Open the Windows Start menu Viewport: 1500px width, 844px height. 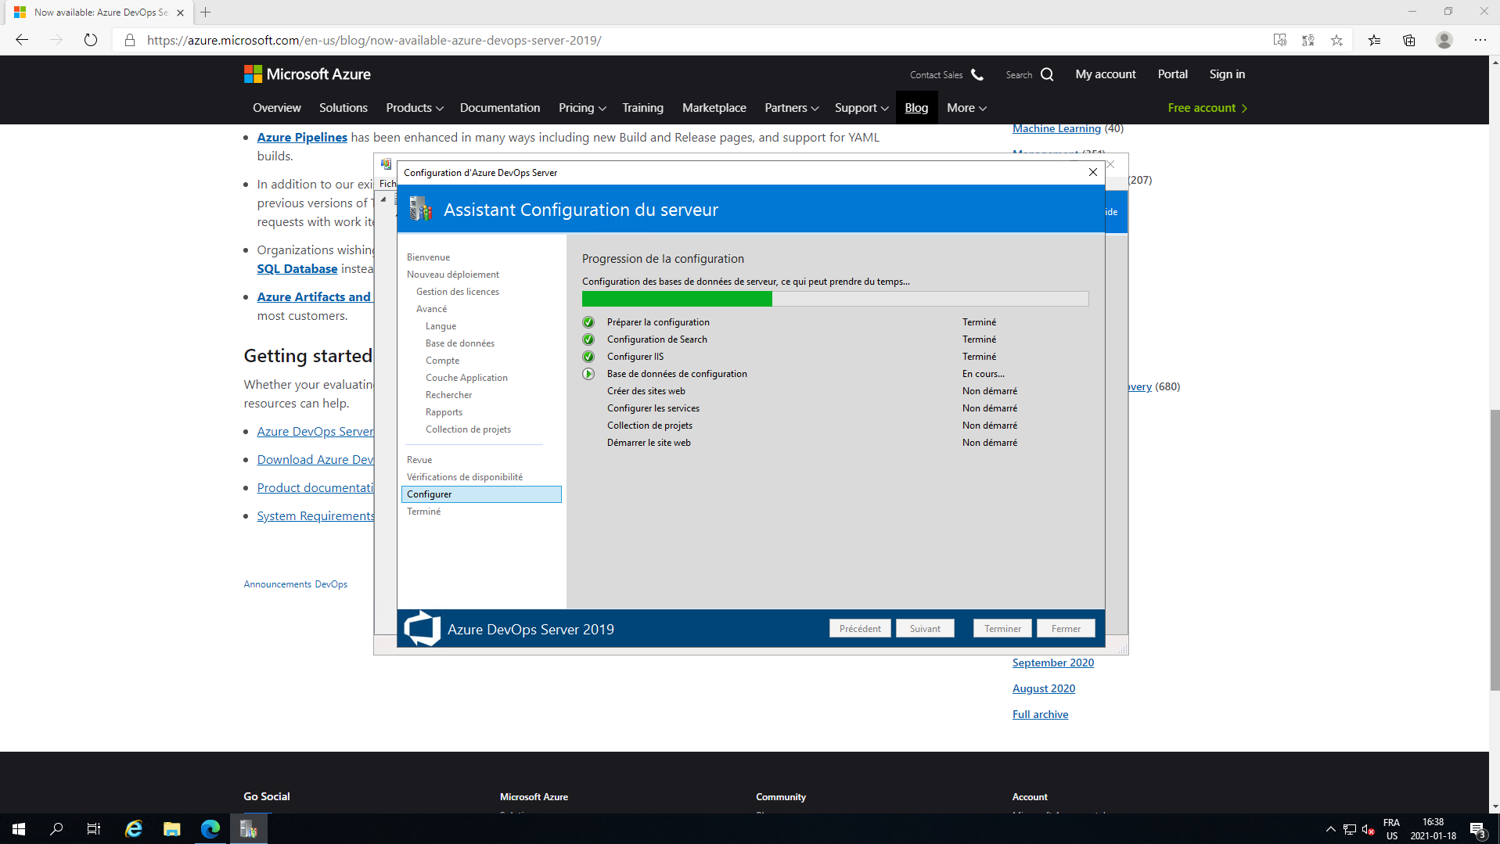click(x=19, y=829)
